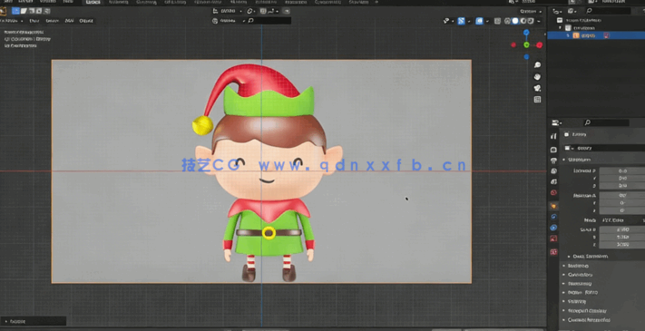645x331 pixels.
Task: Open object type visibility menu
Action: (x=447, y=21)
